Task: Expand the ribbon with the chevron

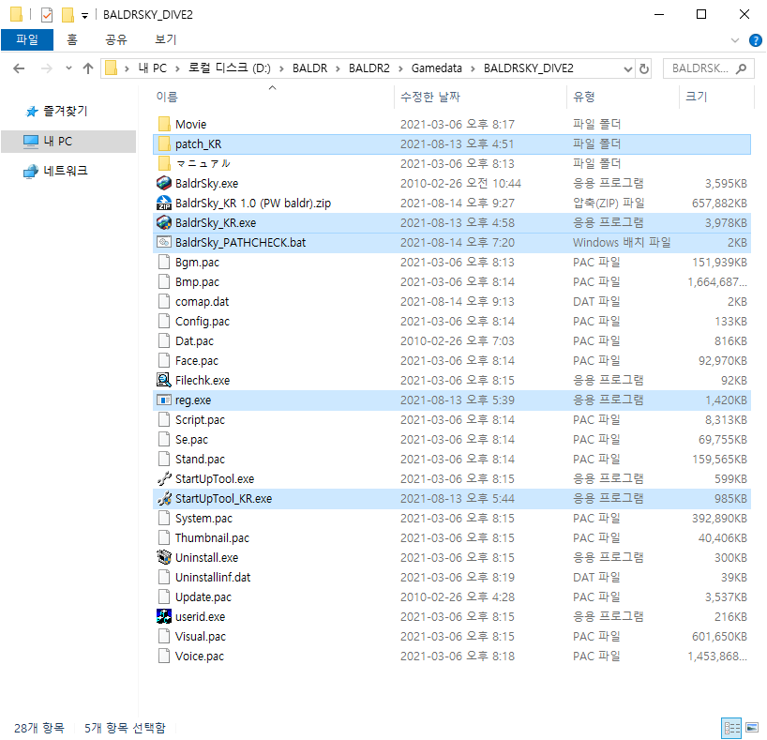Action: (735, 40)
